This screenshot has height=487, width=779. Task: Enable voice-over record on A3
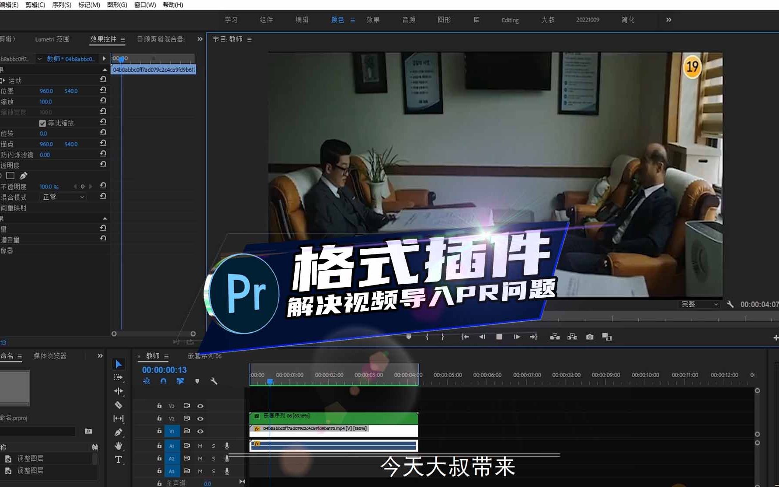(x=227, y=471)
